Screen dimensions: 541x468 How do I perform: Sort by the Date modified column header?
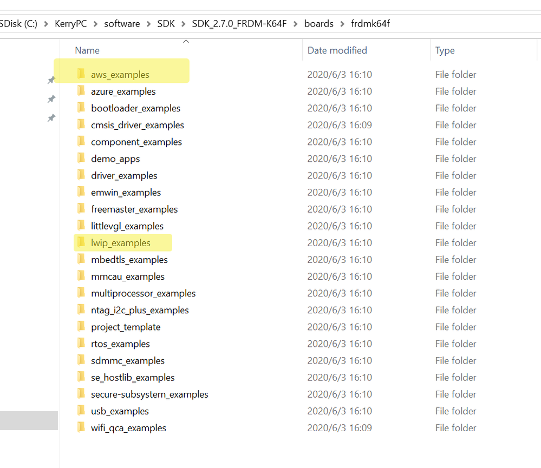pos(337,51)
